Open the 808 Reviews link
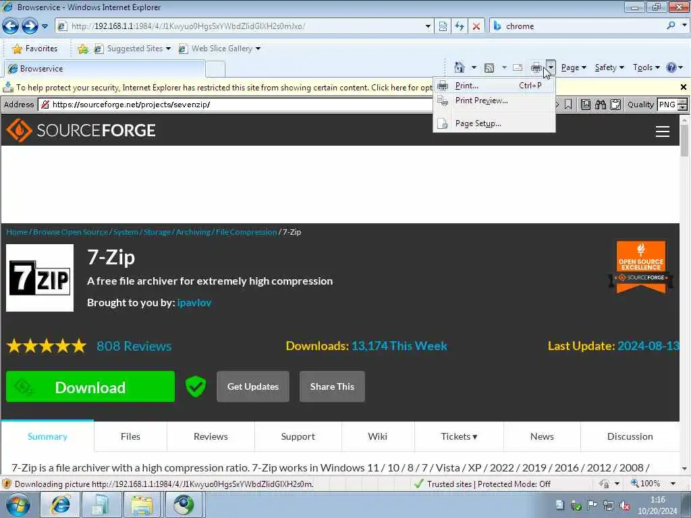This screenshot has height=518, width=691. (134, 346)
